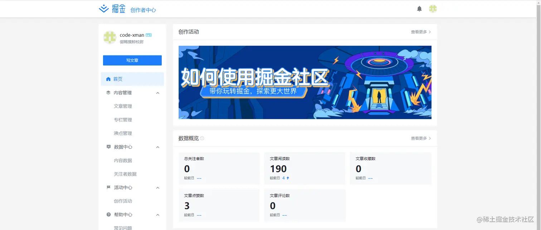This screenshot has height=230, width=541.
Task: Open 关注者数据 menu item
Action: pos(125,174)
